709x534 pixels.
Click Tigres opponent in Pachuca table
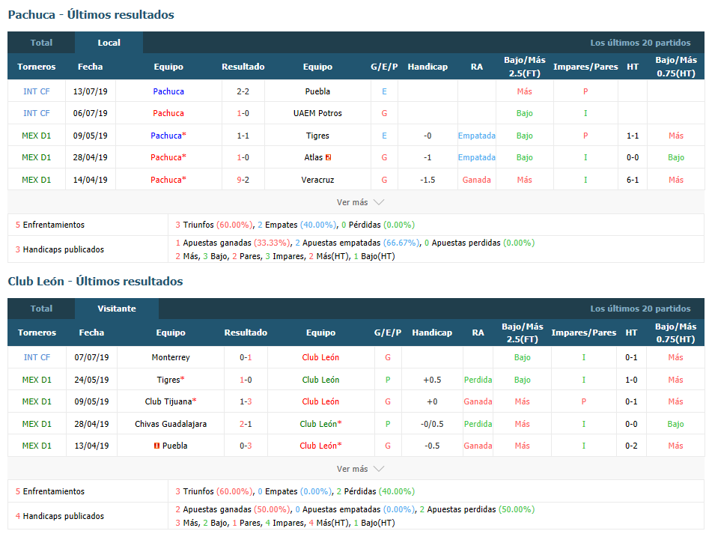pos(317,136)
